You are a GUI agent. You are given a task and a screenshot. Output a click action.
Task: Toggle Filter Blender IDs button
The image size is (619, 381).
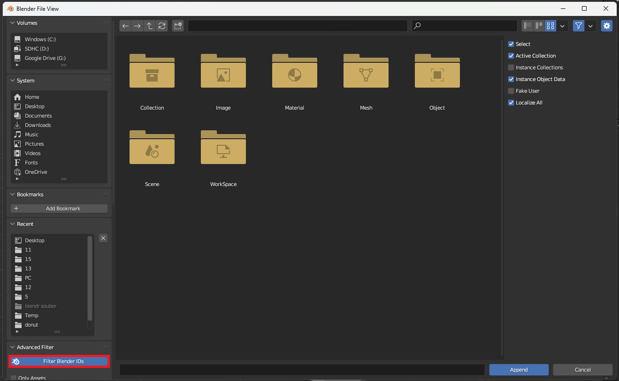tap(59, 361)
